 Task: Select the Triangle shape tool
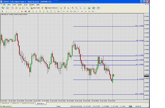[22, 11]
